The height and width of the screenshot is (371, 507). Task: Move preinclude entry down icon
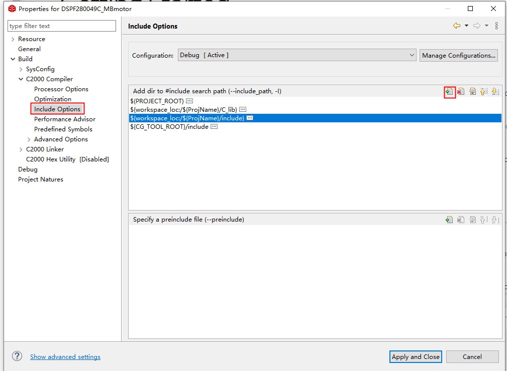[495, 220]
